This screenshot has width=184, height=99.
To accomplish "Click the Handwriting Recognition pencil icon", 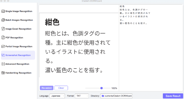I will (3, 73).
